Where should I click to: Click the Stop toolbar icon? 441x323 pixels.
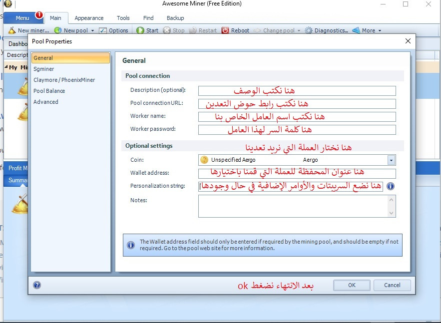[167, 30]
